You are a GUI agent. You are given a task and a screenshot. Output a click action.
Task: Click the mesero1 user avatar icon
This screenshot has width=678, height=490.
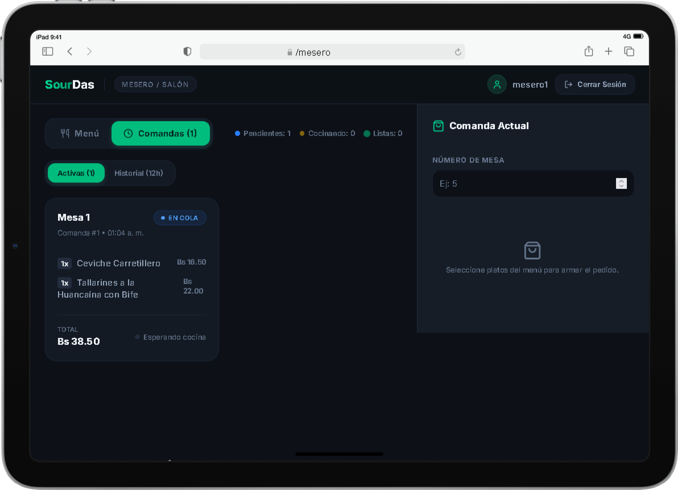pos(497,84)
